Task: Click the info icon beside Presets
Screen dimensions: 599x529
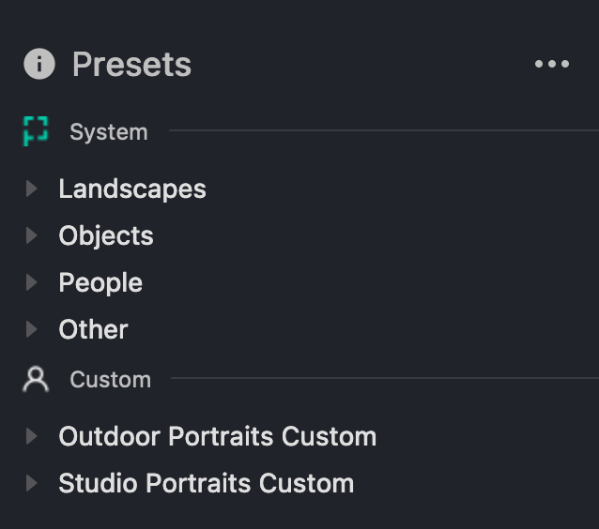Action: pyautogui.click(x=38, y=64)
